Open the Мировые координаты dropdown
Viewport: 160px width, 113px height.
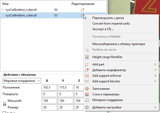[22, 81]
